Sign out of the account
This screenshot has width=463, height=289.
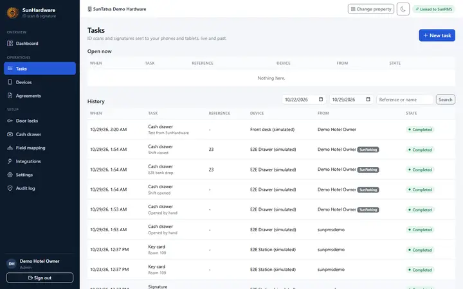40,277
